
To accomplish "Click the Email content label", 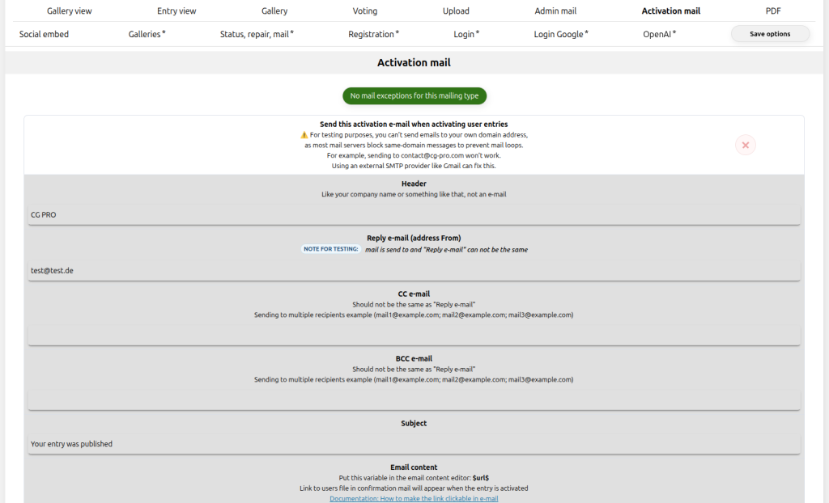I will [x=414, y=467].
